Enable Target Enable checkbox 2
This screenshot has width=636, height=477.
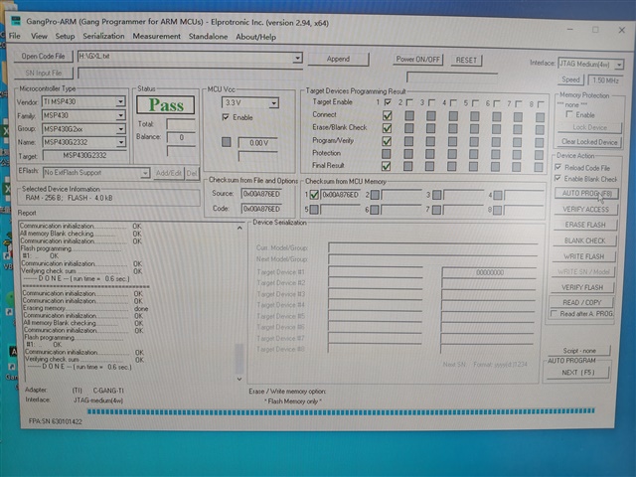409,102
